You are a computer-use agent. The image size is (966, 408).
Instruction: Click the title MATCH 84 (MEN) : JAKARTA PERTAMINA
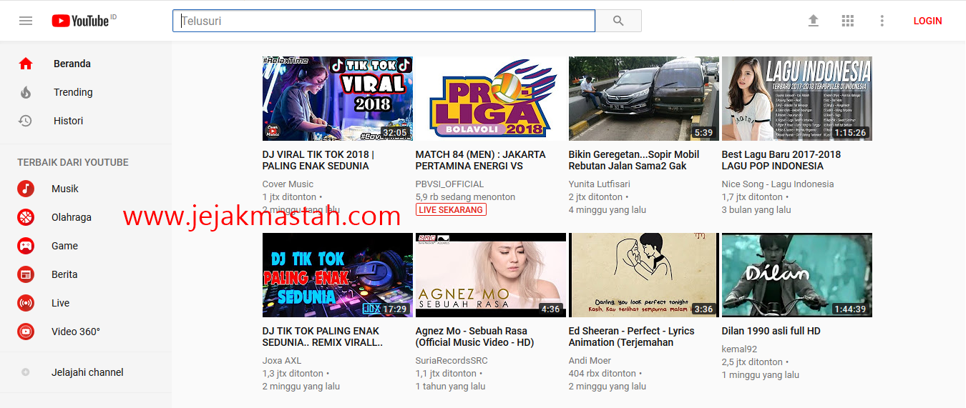click(x=481, y=160)
